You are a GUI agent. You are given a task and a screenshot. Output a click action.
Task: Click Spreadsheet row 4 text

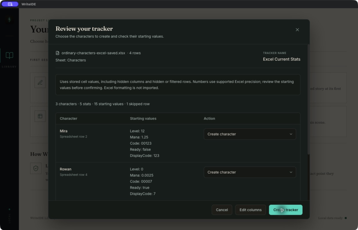[x=73, y=175]
